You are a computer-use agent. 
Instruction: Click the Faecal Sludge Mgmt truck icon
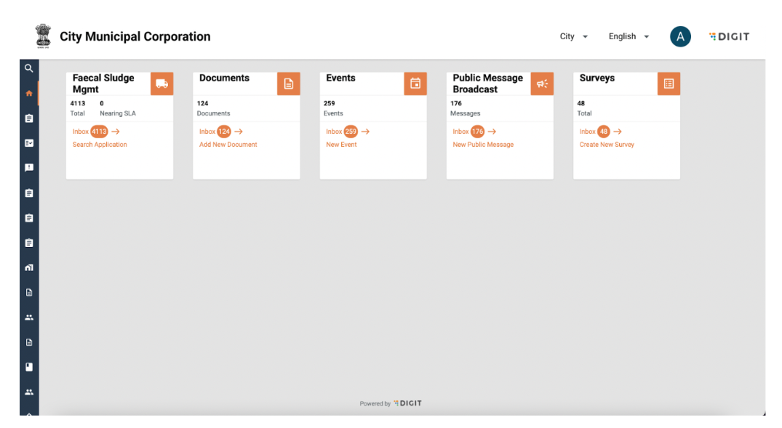[161, 84]
